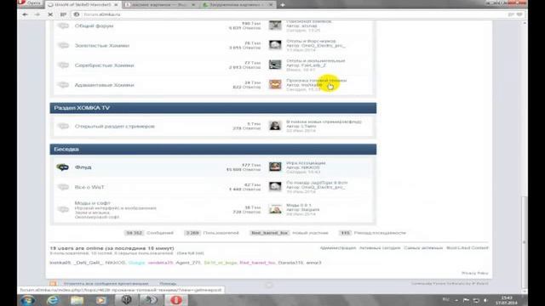Open last poster avatar in Золотистые Хомяки row

275,45
